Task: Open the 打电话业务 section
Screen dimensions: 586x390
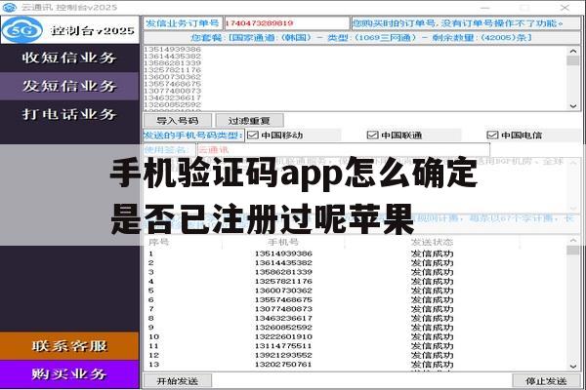Action: pyautogui.click(x=69, y=114)
